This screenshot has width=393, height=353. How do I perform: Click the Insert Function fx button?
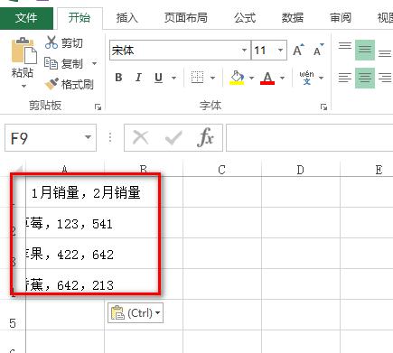click(x=205, y=137)
